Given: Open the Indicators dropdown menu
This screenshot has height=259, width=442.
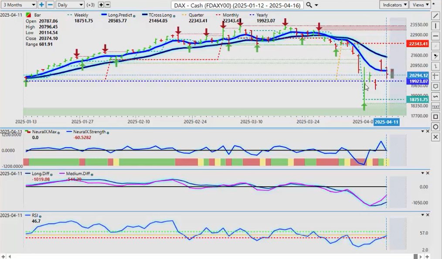Looking at the screenshot, I should tap(394, 5).
